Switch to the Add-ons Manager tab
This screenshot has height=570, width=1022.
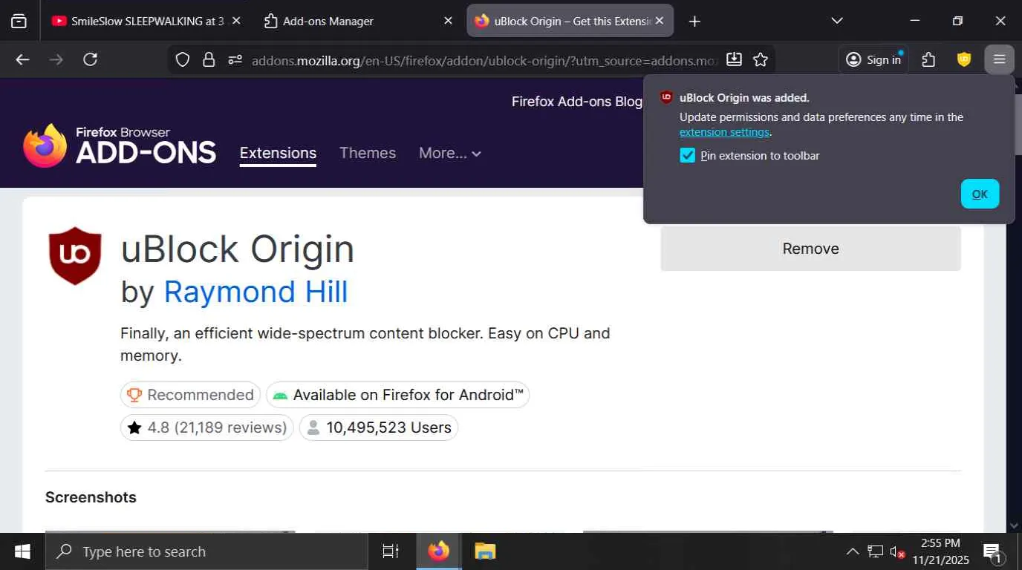pyautogui.click(x=358, y=21)
